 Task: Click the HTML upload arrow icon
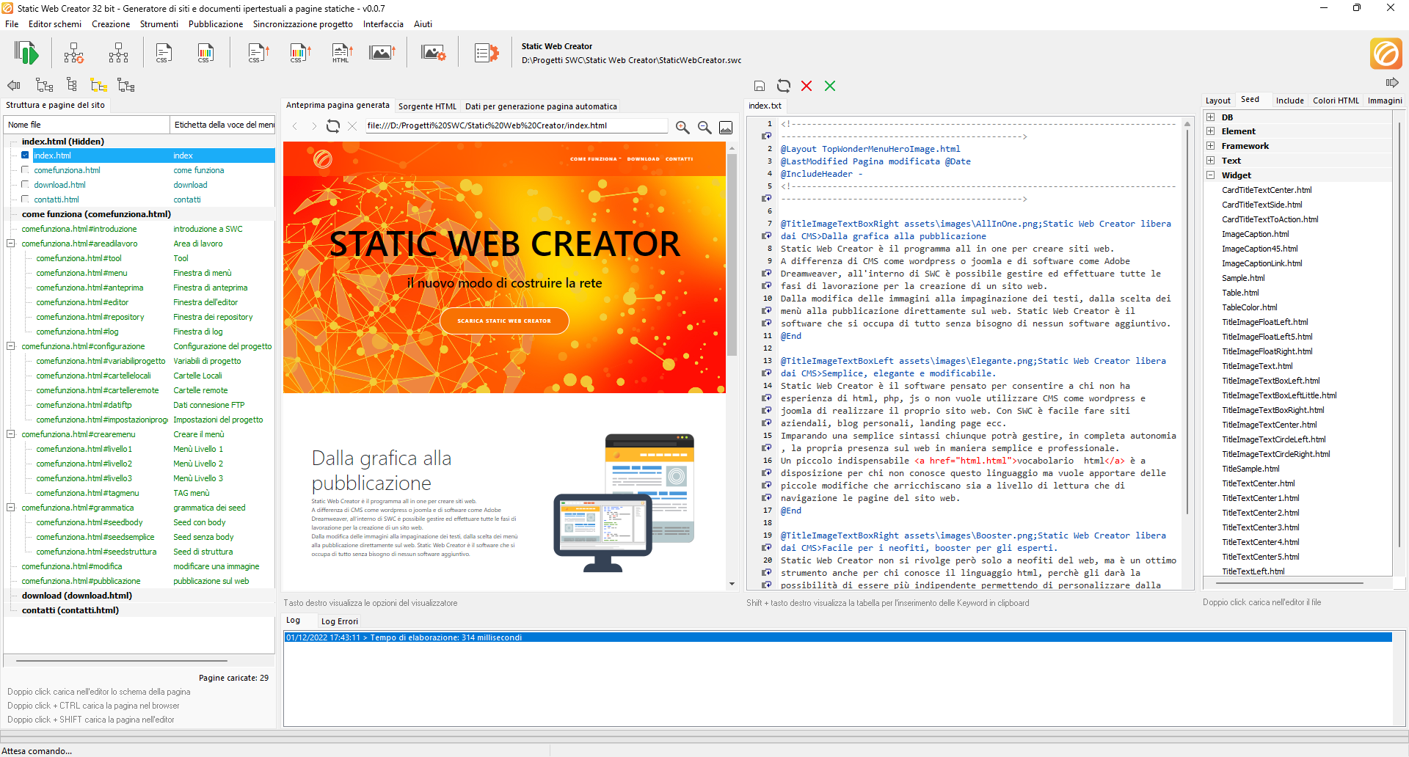(342, 53)
